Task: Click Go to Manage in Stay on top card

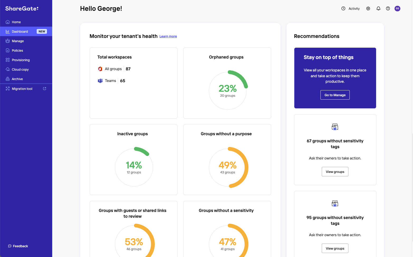Action: point(335,95)
